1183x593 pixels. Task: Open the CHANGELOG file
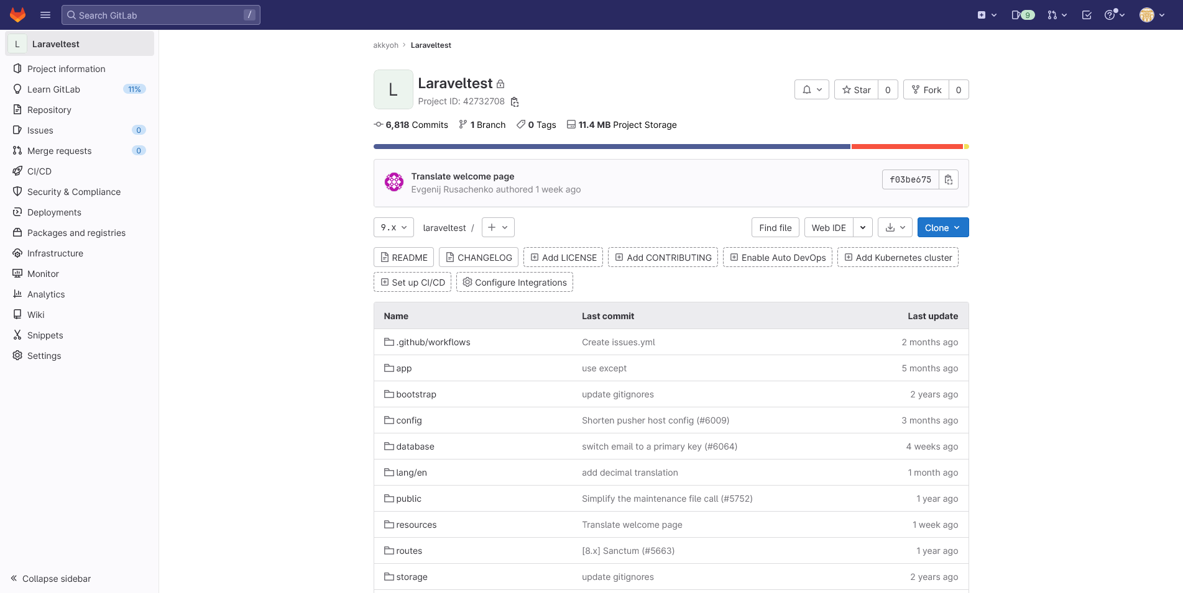click(479, 258)
